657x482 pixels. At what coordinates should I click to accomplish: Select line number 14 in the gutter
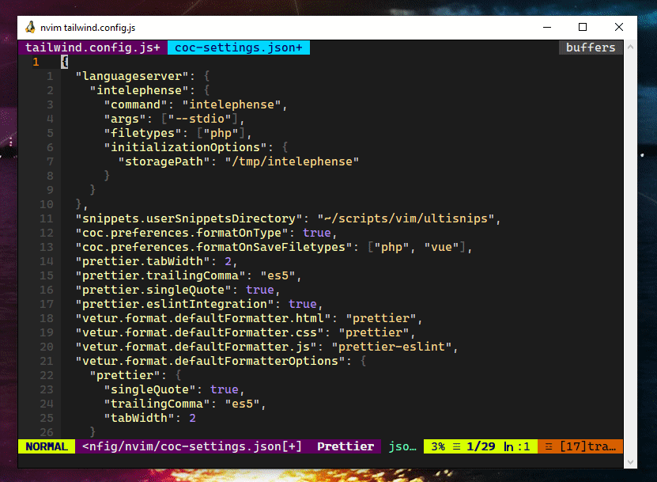[x=46, y=261]
